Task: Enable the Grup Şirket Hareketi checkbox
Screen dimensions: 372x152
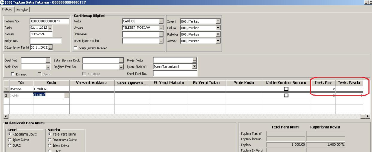Action: (x=76, y=48)
